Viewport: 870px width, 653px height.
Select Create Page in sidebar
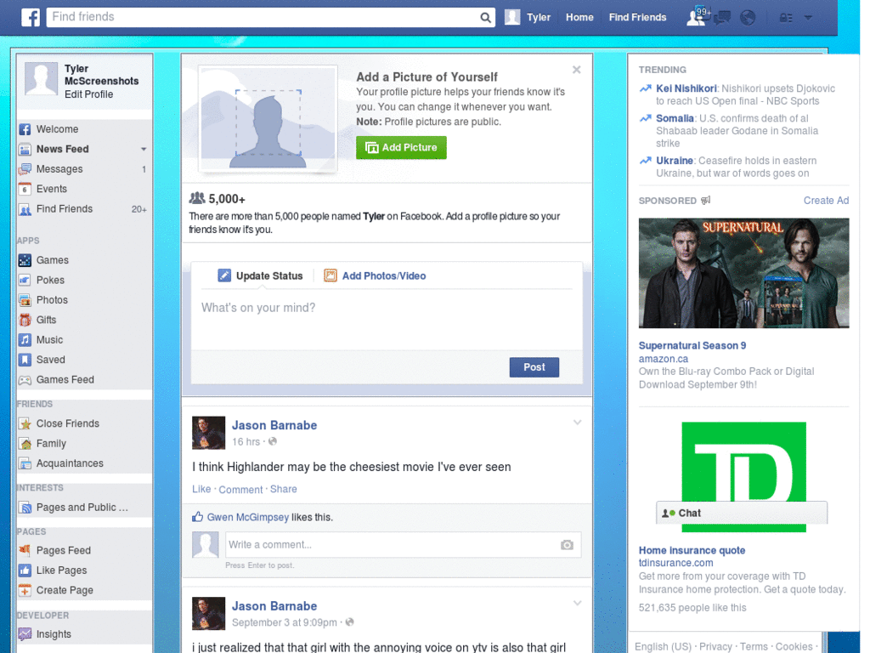[65, 590]
